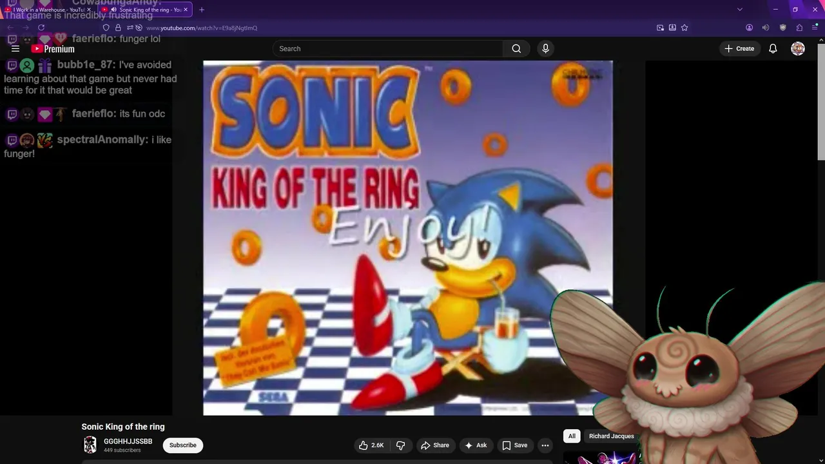Viewport: 825px width, 464px height.
Task: Open picture-in-picture icon in address bar
Action: tap(660, 28)
